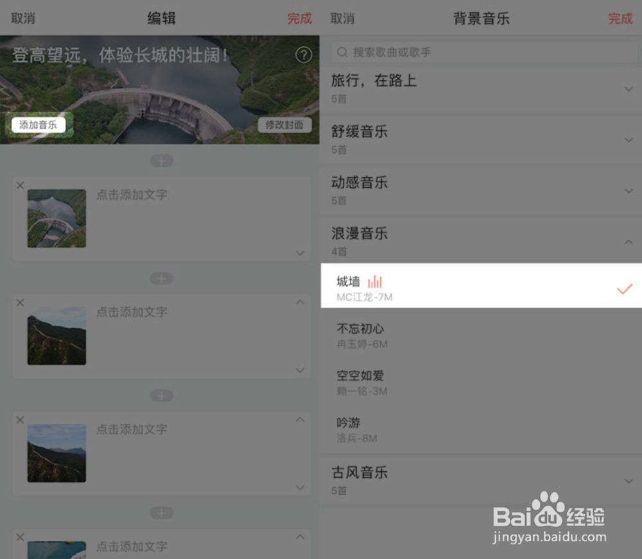Select the song 不忘初心
Image resolution: width=642 pixels, height=559 pixels.
click(481, 336)
